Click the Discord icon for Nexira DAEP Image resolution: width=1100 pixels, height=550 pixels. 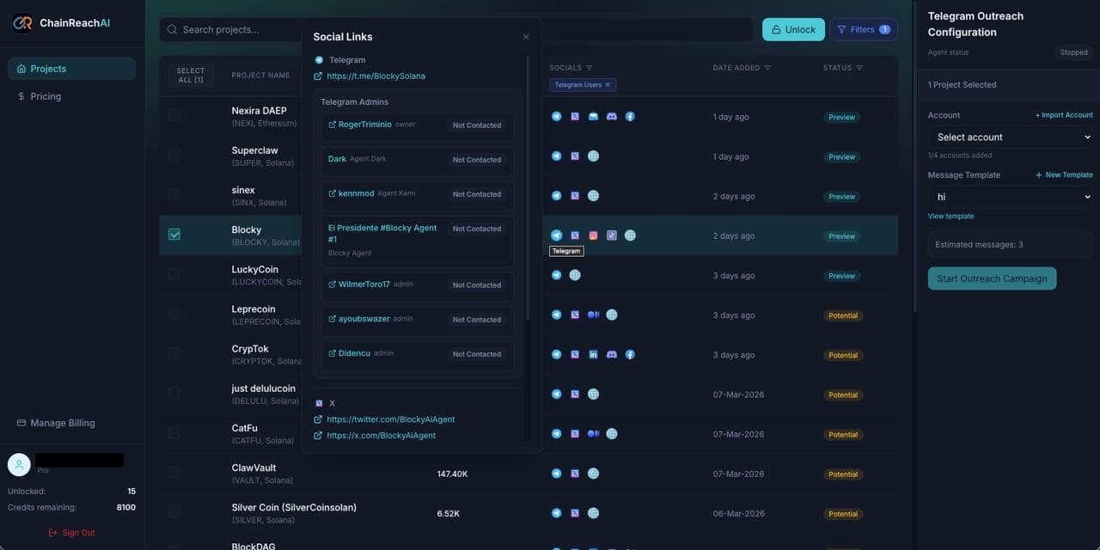tap(611, 116)
